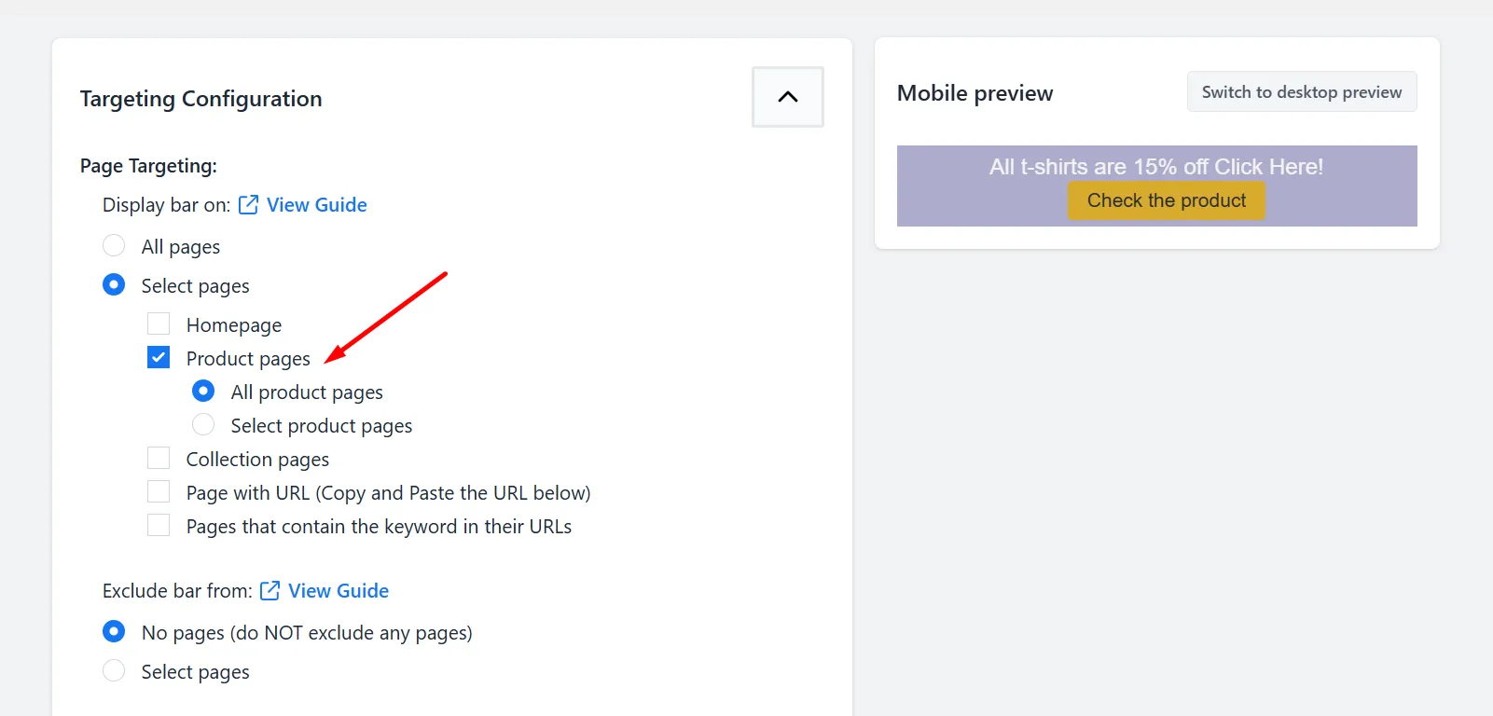
Task: Click the external link icon beside Exclude bar from
Action: [270, 591]
